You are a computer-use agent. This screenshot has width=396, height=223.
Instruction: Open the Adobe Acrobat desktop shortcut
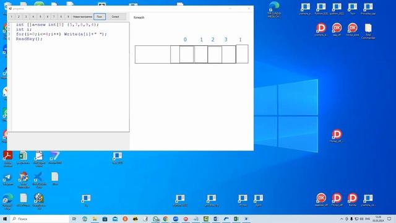7,159
